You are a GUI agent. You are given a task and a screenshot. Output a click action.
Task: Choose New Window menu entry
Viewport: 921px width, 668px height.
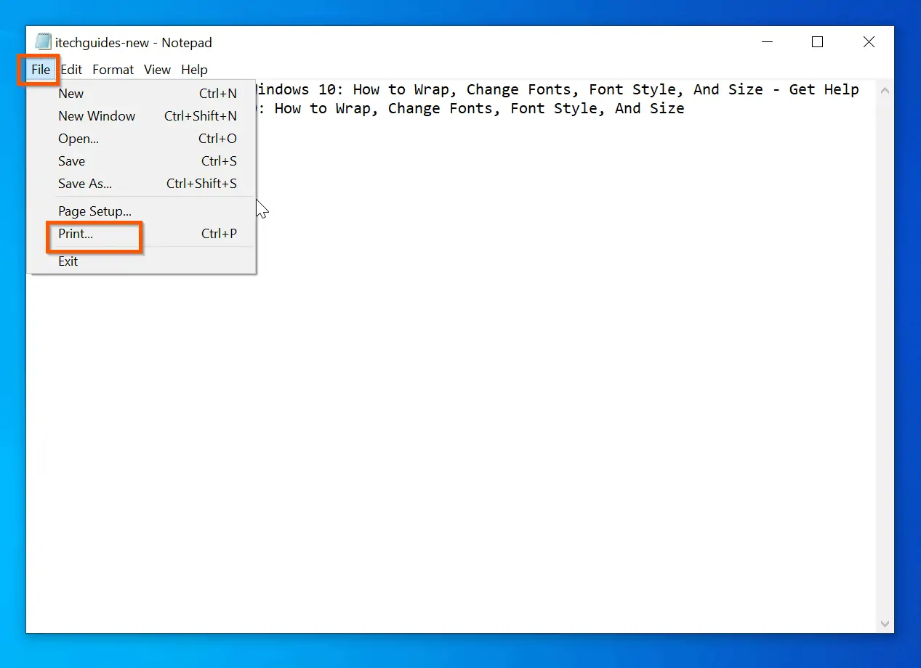(142, 116)
